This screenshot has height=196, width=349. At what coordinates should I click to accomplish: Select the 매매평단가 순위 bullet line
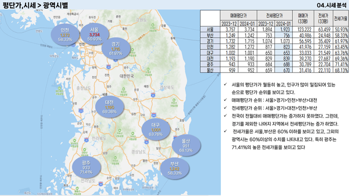pyautogui.click(x=274, y=100)
